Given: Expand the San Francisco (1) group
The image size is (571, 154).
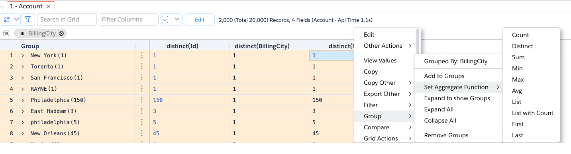Looking at the screenshot, I should pos(23,78).
